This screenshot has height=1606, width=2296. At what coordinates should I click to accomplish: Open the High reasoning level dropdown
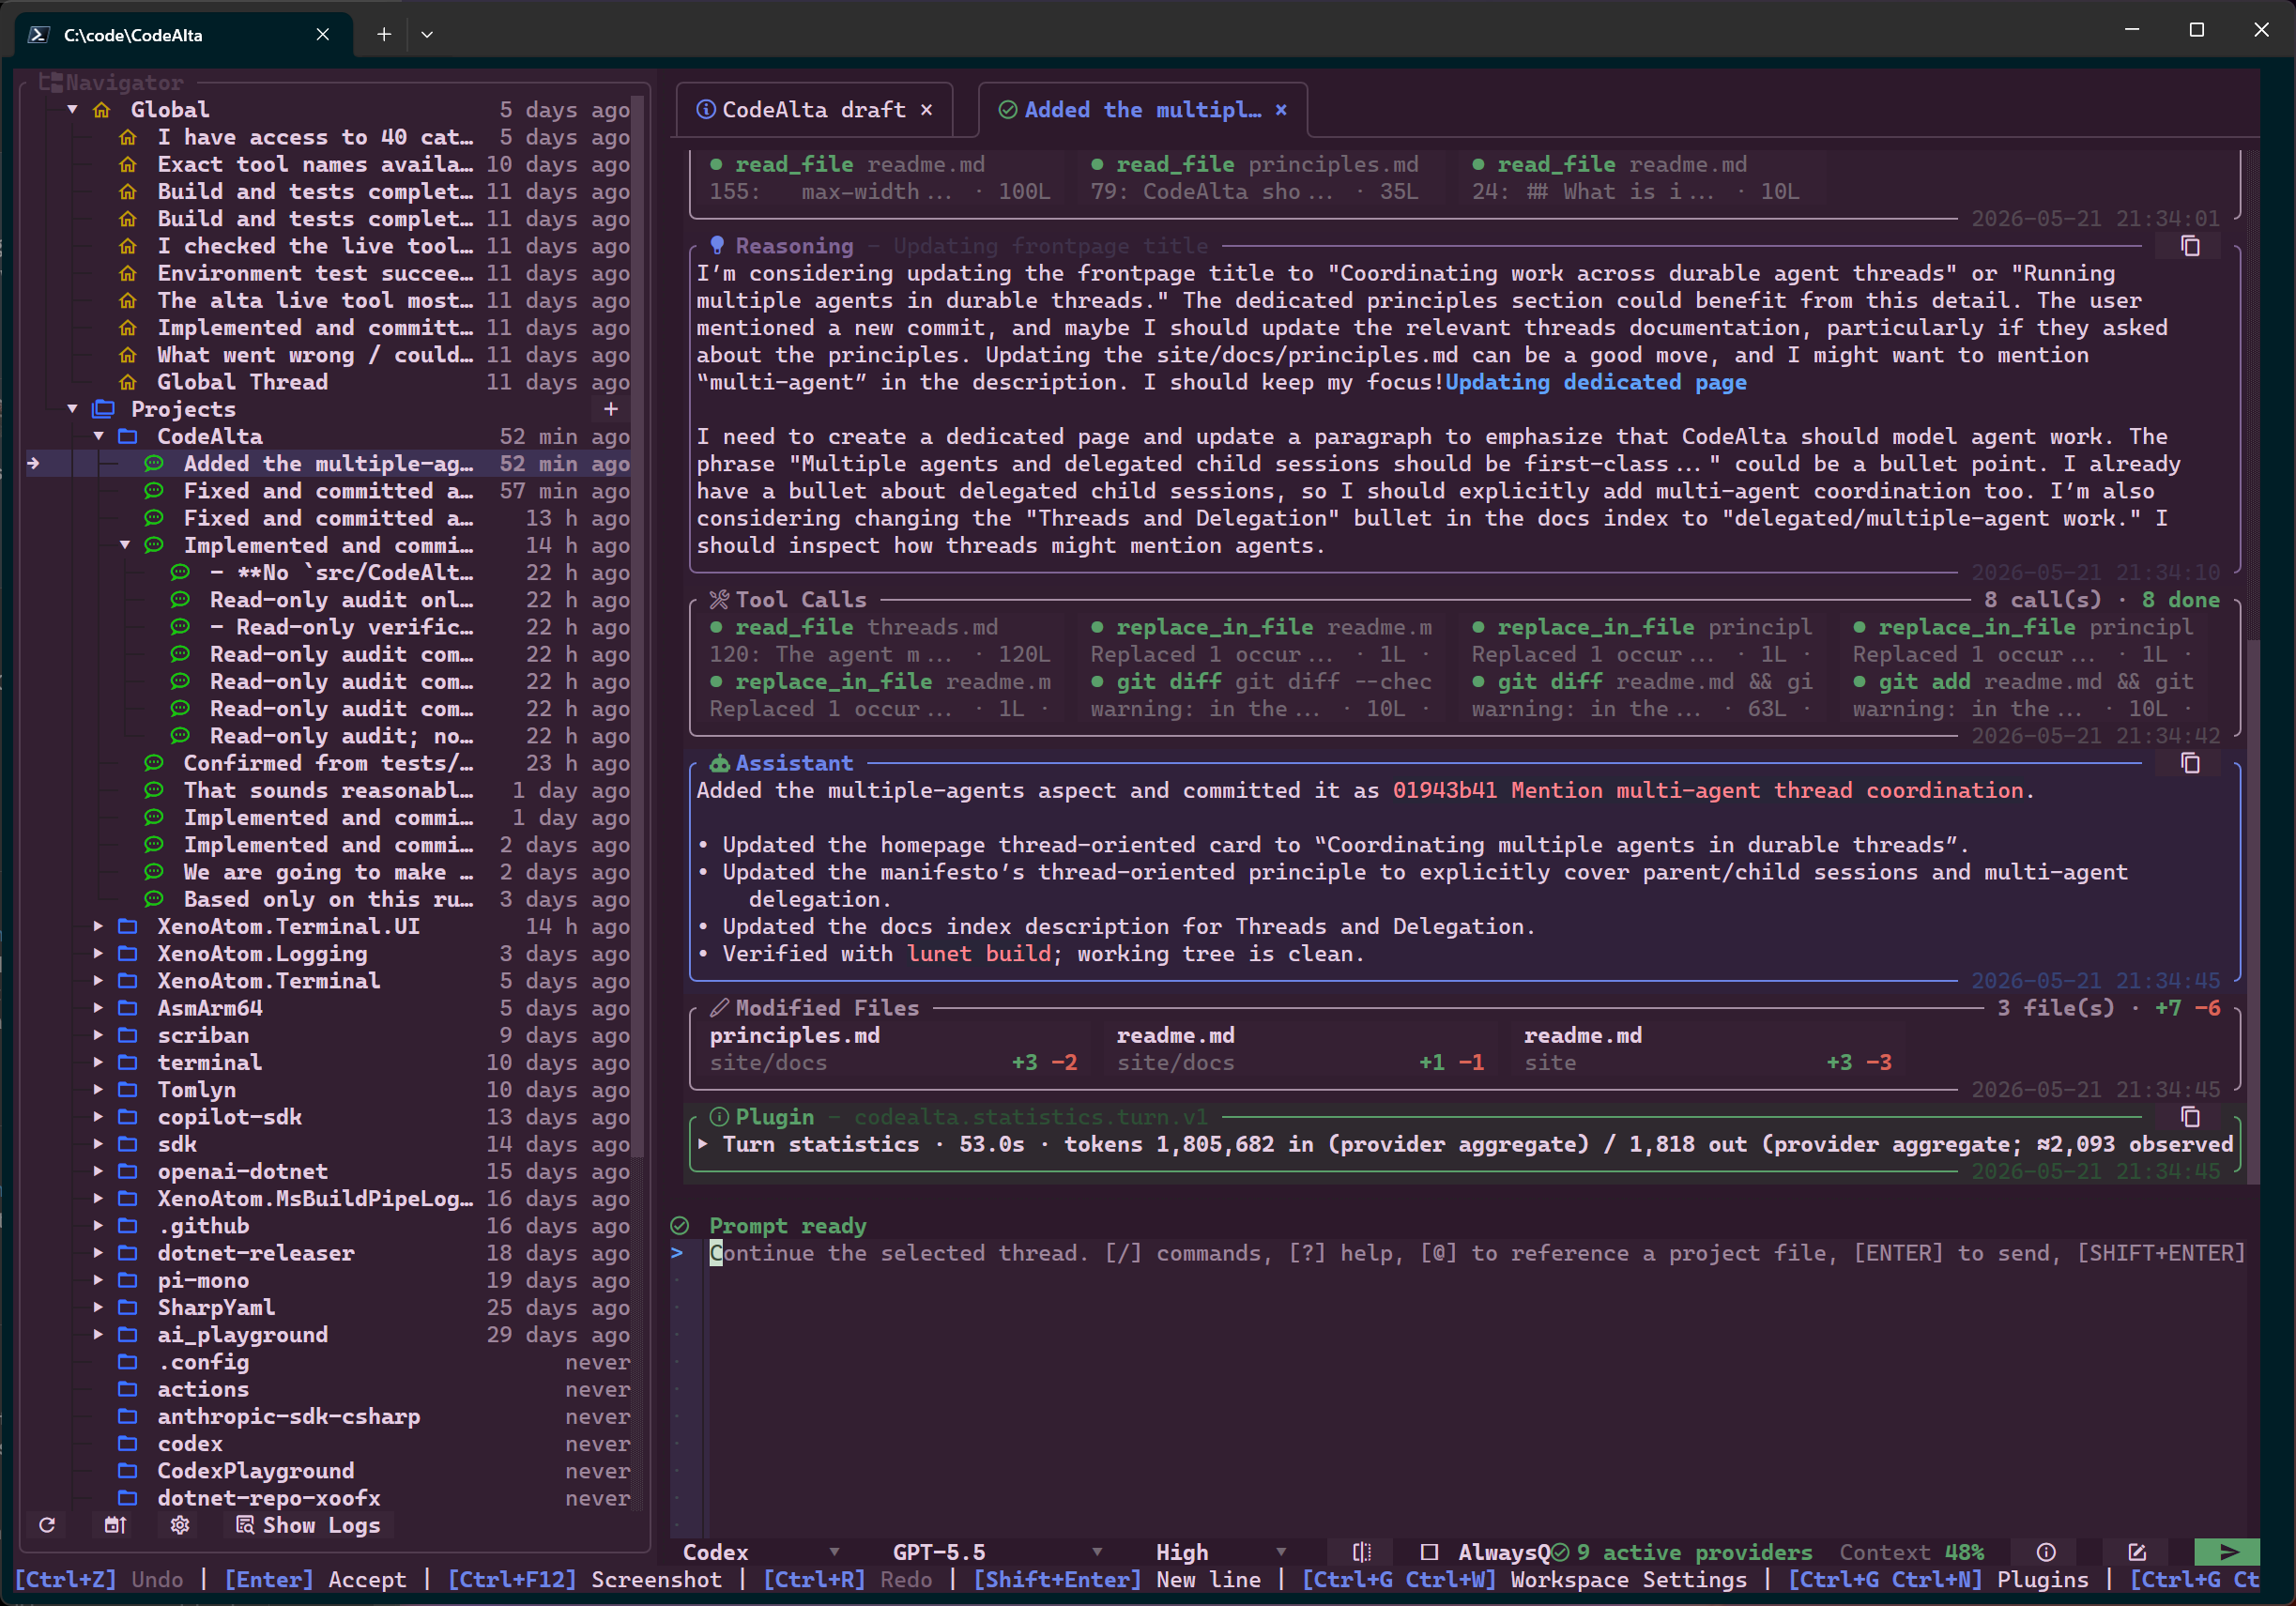pos(1220,1552)
